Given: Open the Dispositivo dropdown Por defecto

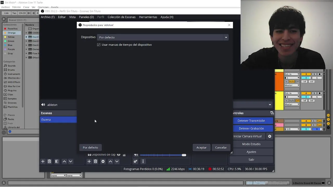Looking at the screenshot, I should tap(163, 37).
